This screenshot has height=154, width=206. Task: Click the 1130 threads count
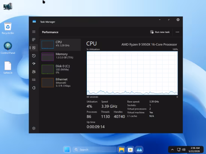coord(105,117)
